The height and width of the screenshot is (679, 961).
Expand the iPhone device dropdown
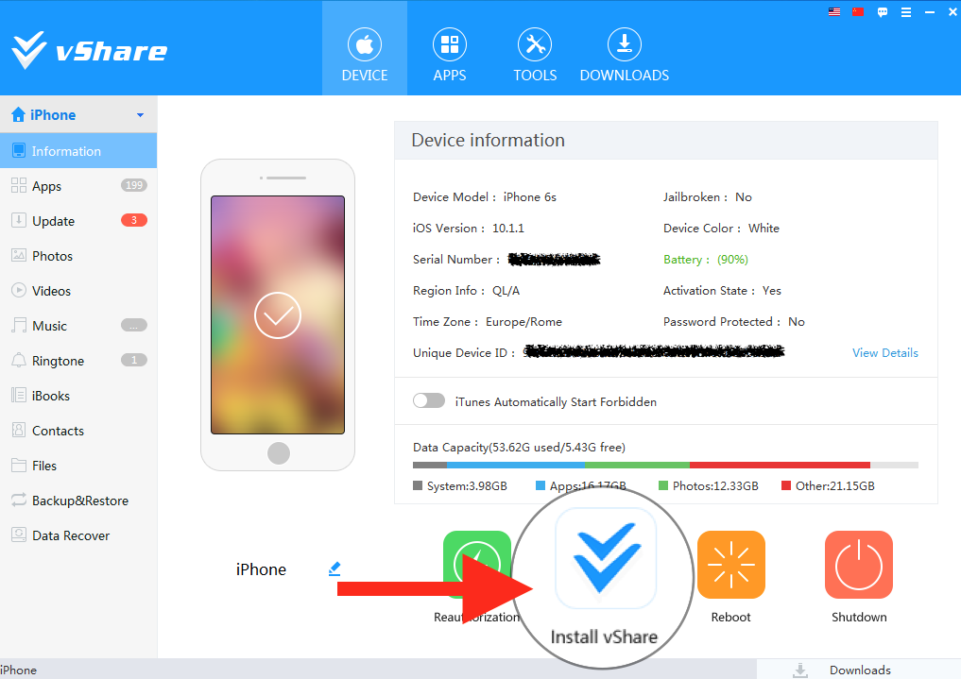[x=141, y=115]
